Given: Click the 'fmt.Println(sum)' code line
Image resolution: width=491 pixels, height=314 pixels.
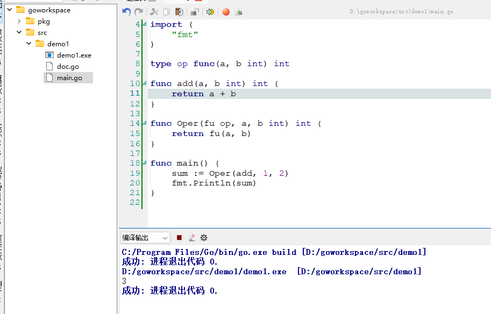Looking at the screenshot, I should tap(214, 183).
